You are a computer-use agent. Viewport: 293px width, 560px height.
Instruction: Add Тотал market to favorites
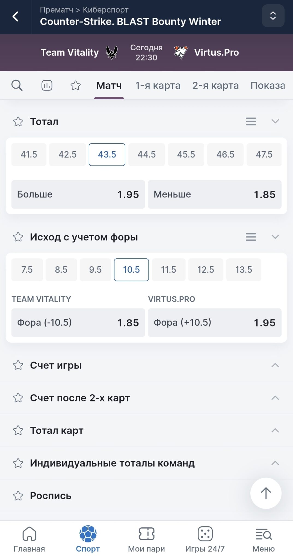[18, 121]
